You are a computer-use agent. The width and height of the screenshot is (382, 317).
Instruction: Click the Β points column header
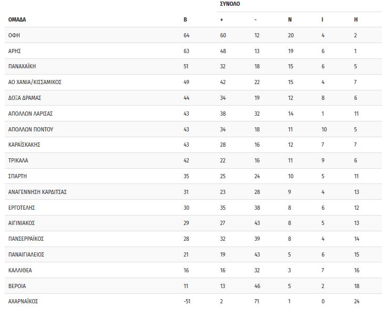[185, 19]
